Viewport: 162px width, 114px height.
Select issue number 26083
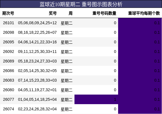[8, 80]
